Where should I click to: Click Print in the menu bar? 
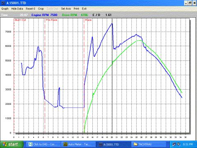click(76, 9)
